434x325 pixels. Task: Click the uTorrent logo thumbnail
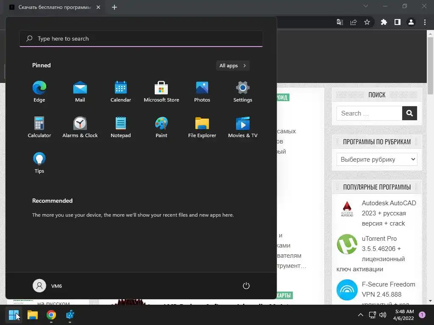(x=347, y=244)
